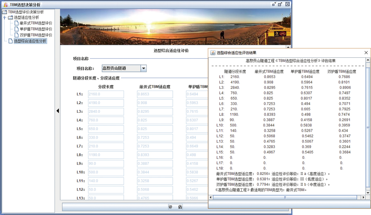The width and height of the screenshot is (371, 215).
Task: Open 双护盾TBM选型评价 tree item
Action: pyautogui.click(x=36, y=35)
